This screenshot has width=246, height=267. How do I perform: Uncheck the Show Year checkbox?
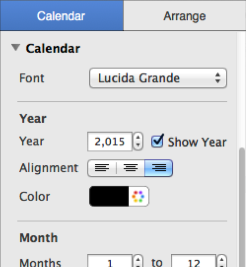coord(157,142)
